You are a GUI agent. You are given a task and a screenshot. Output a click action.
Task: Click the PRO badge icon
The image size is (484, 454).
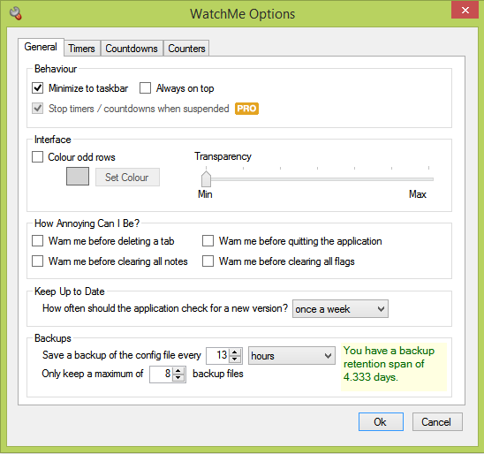click(x=246, y=109)
